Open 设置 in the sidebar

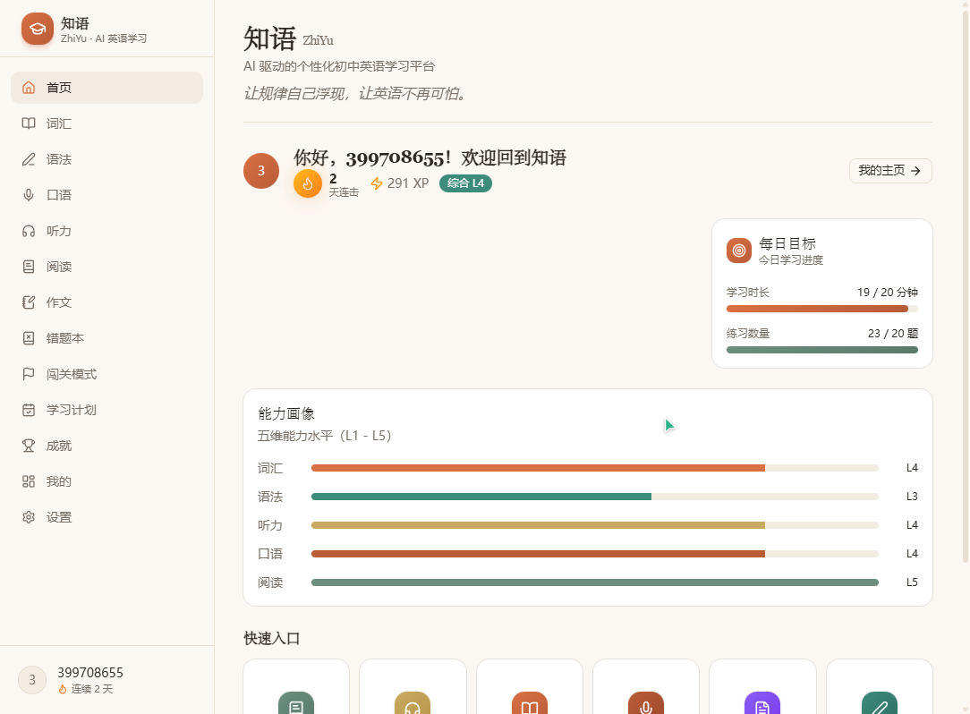tap(107, 517)
